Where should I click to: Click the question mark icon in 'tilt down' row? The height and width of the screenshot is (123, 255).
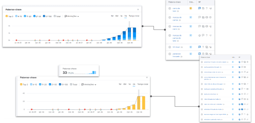tap(203, 47)
